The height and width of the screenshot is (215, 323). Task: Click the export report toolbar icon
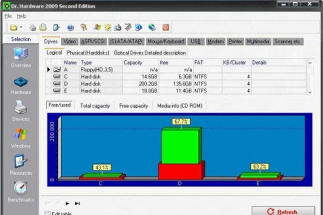pyautogui.click(x=56, y=27)
